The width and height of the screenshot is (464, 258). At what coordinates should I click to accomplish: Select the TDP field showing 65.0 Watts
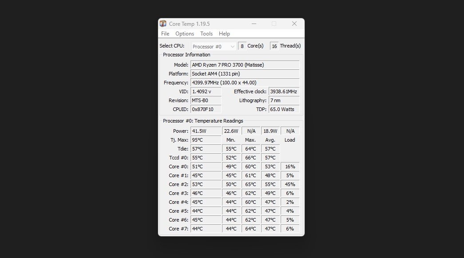tap(284, 109)
